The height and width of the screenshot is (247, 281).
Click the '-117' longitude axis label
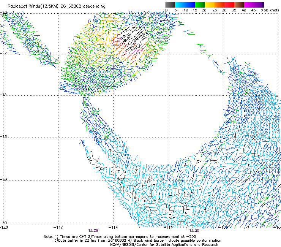click(58, 228)
